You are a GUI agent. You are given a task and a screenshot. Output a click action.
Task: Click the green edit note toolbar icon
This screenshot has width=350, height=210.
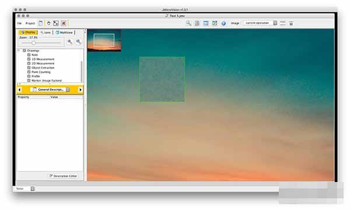click(x=215, y=23)
